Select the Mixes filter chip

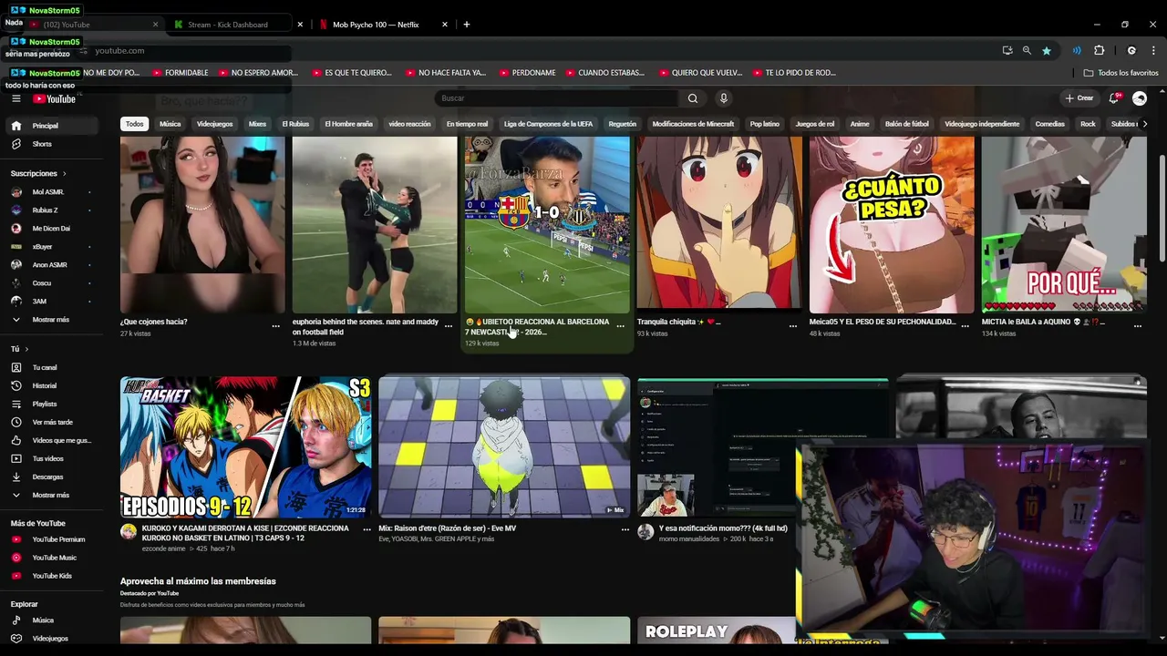click(258, 124)
